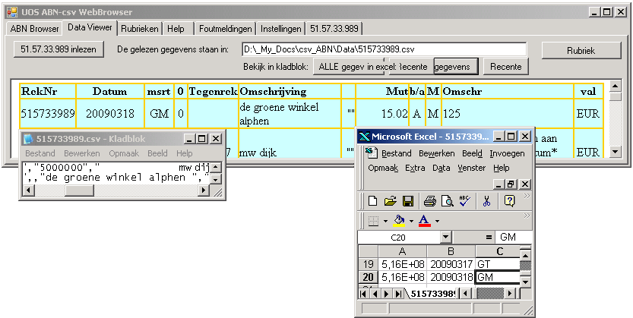The height and width of the screenshot is (318, 633).
Task: Select column A header in Excel
Action: [402, 251]
